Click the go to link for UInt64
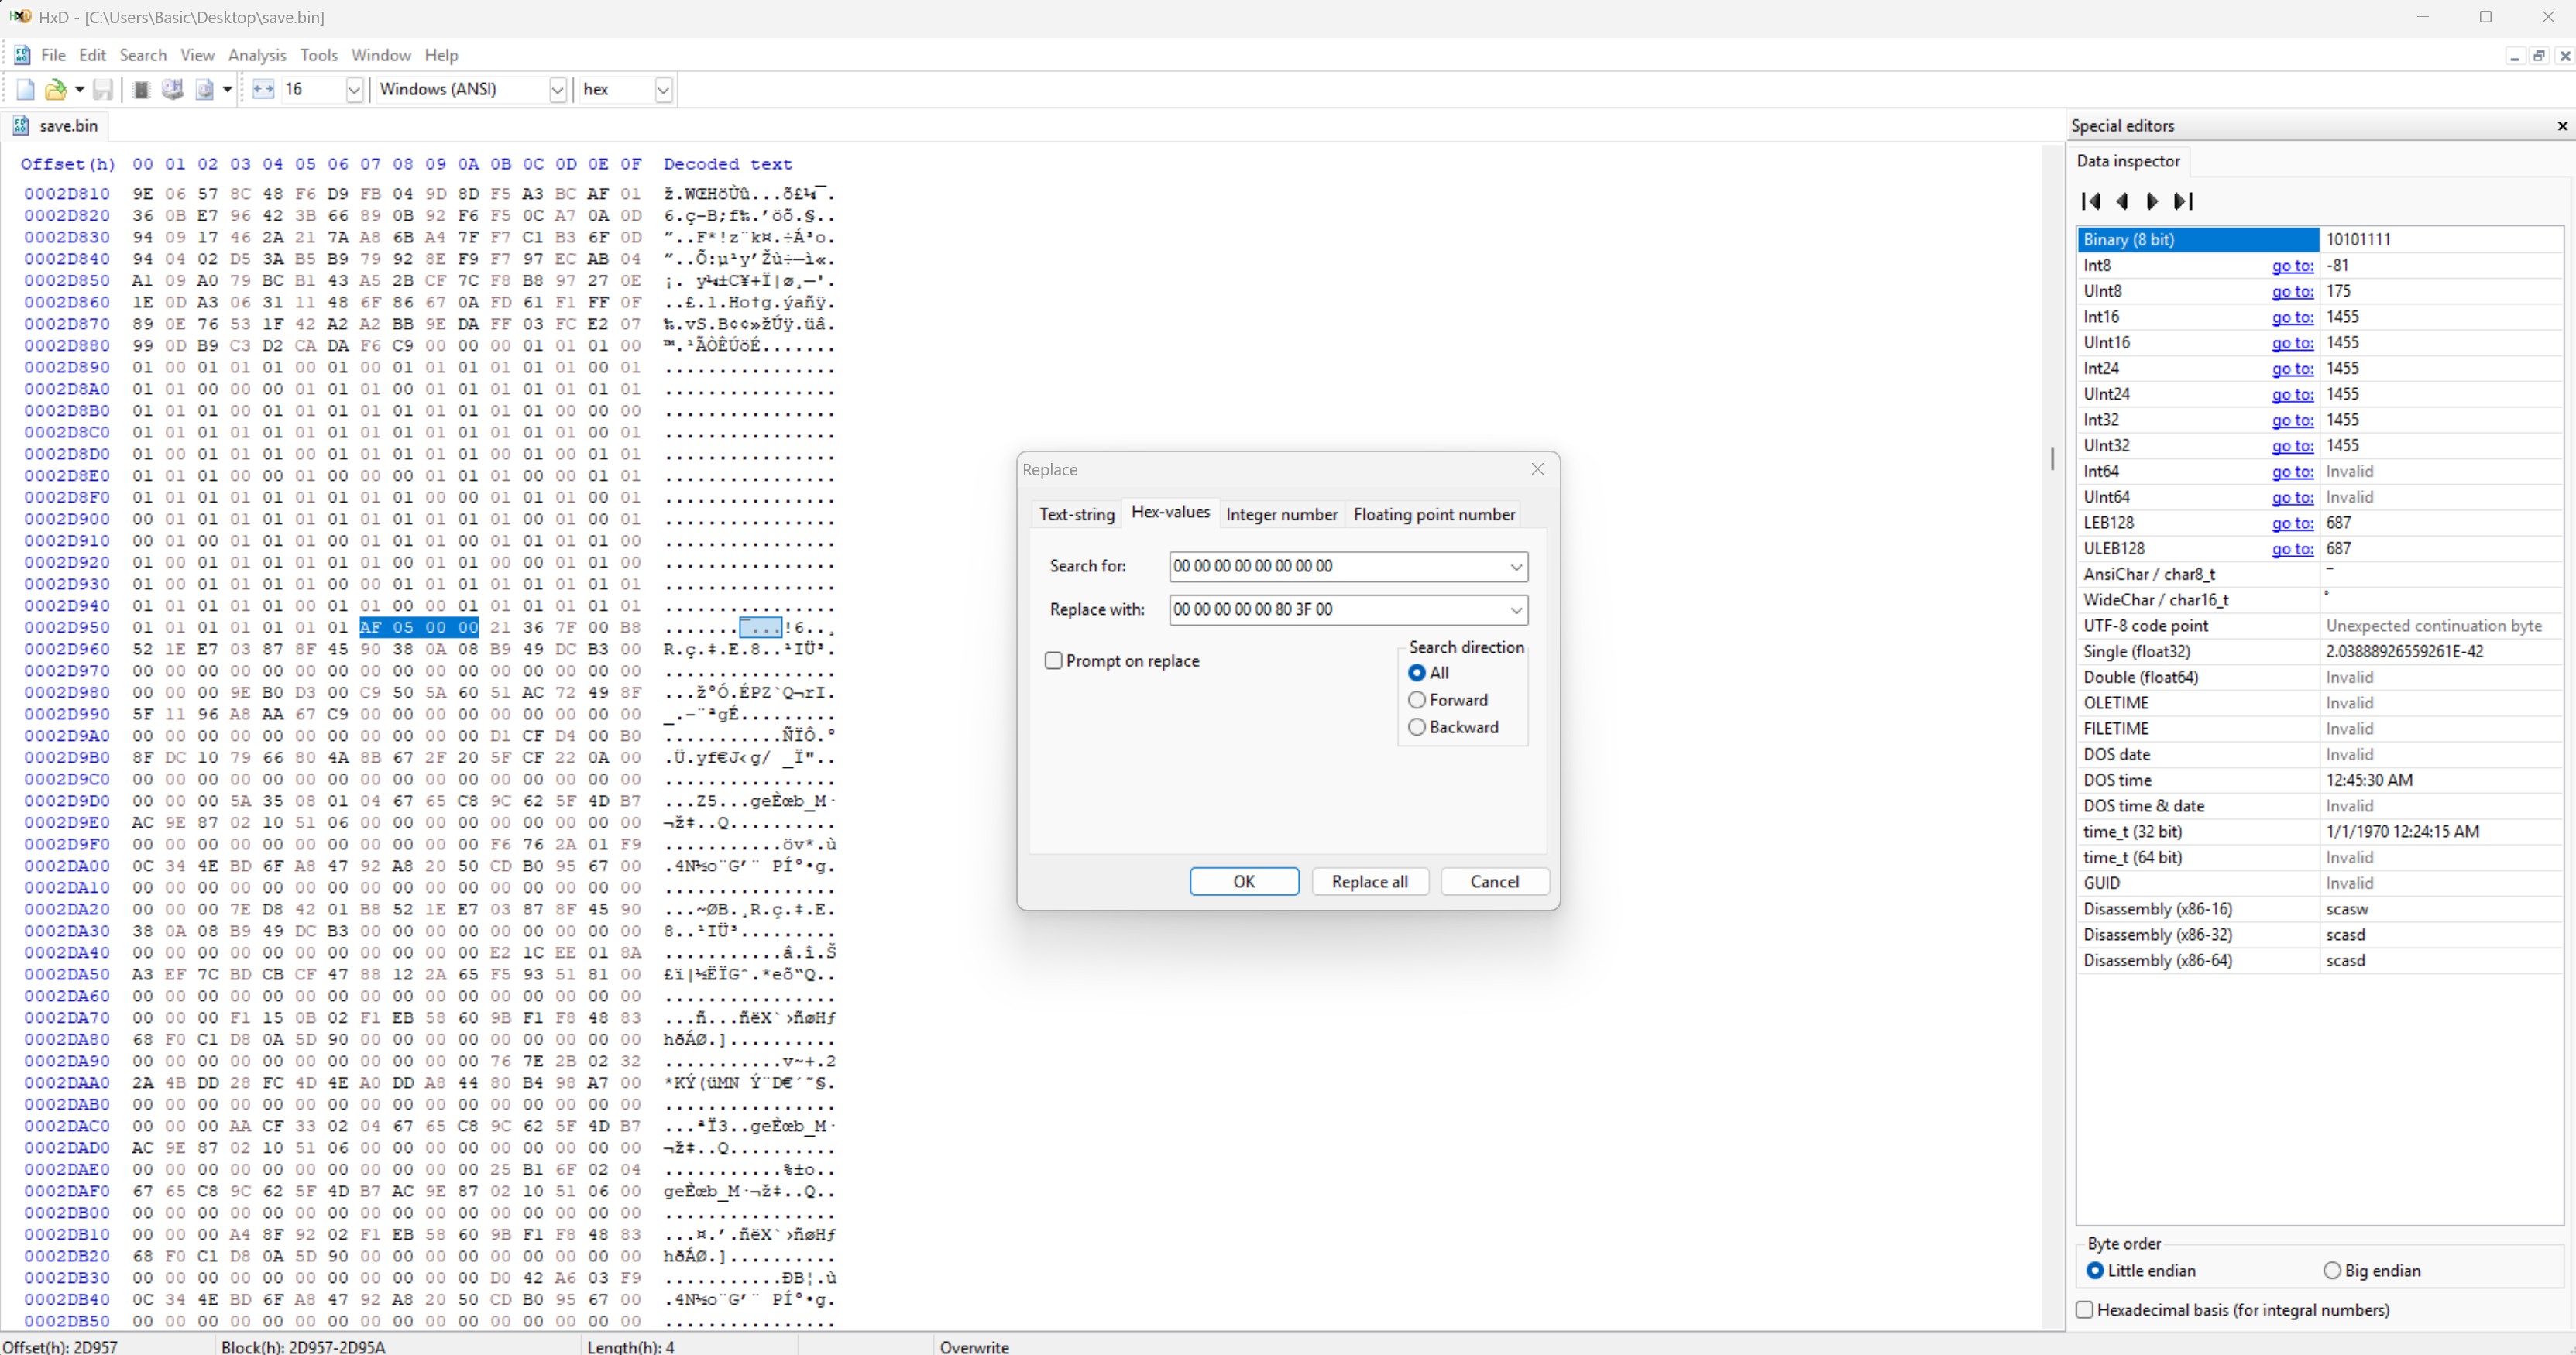This screenshot has height=1355, width=2576. coord(2292,497)
